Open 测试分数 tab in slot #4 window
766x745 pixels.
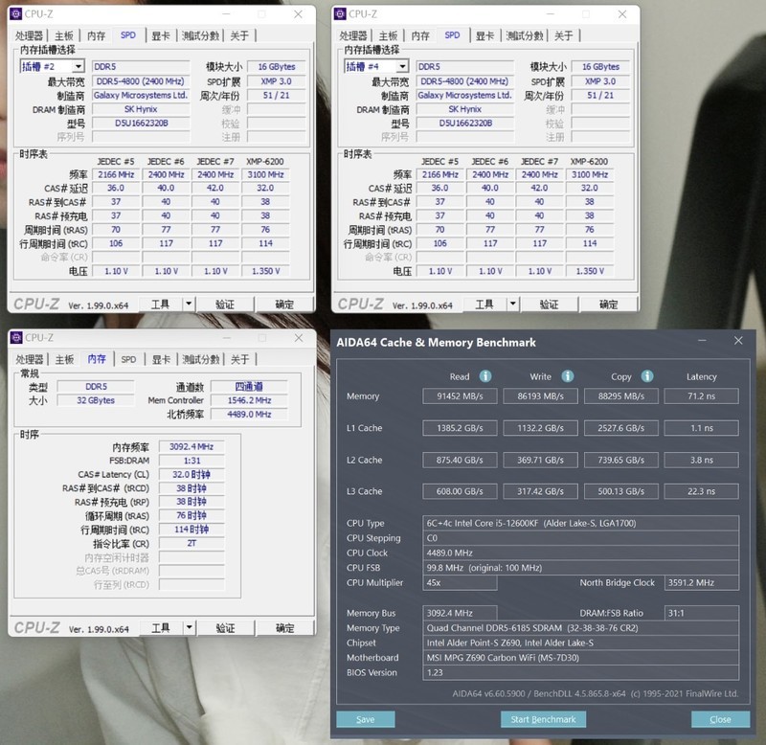coord(525,35)
